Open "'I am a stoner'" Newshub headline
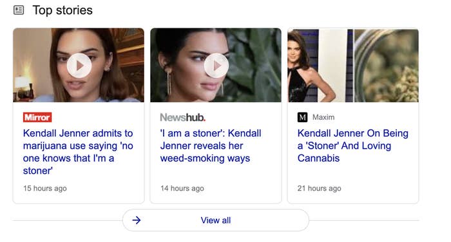This screenshot has width=451, height=242. [211, 145]
